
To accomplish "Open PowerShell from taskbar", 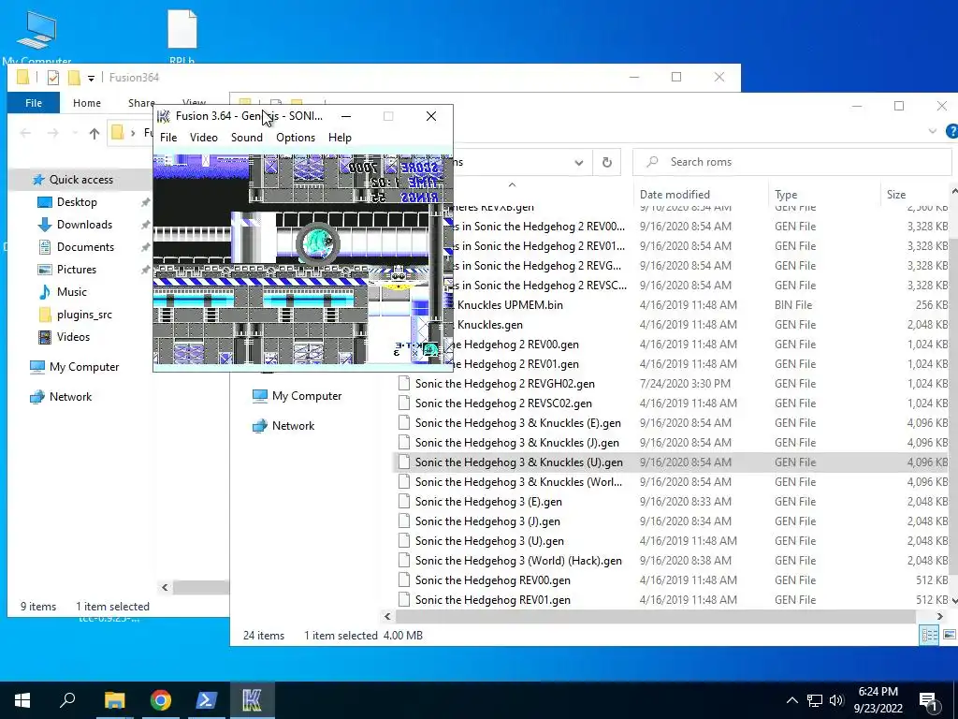I will coord(207,700).
